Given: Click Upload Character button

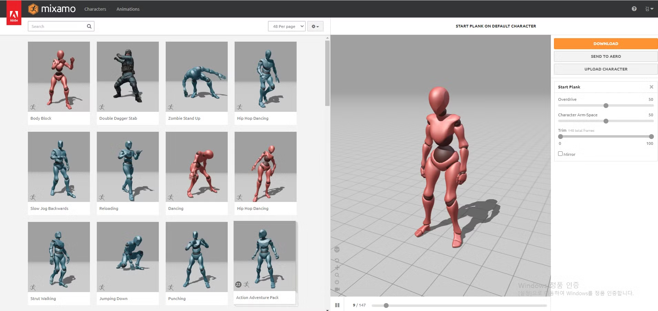Looking at the screenshot, I should click(606, 69).
